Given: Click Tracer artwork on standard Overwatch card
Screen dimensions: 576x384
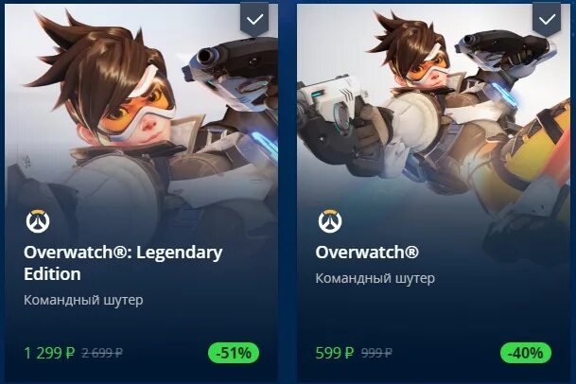Looking at the screenshot, I should [433, 111].
